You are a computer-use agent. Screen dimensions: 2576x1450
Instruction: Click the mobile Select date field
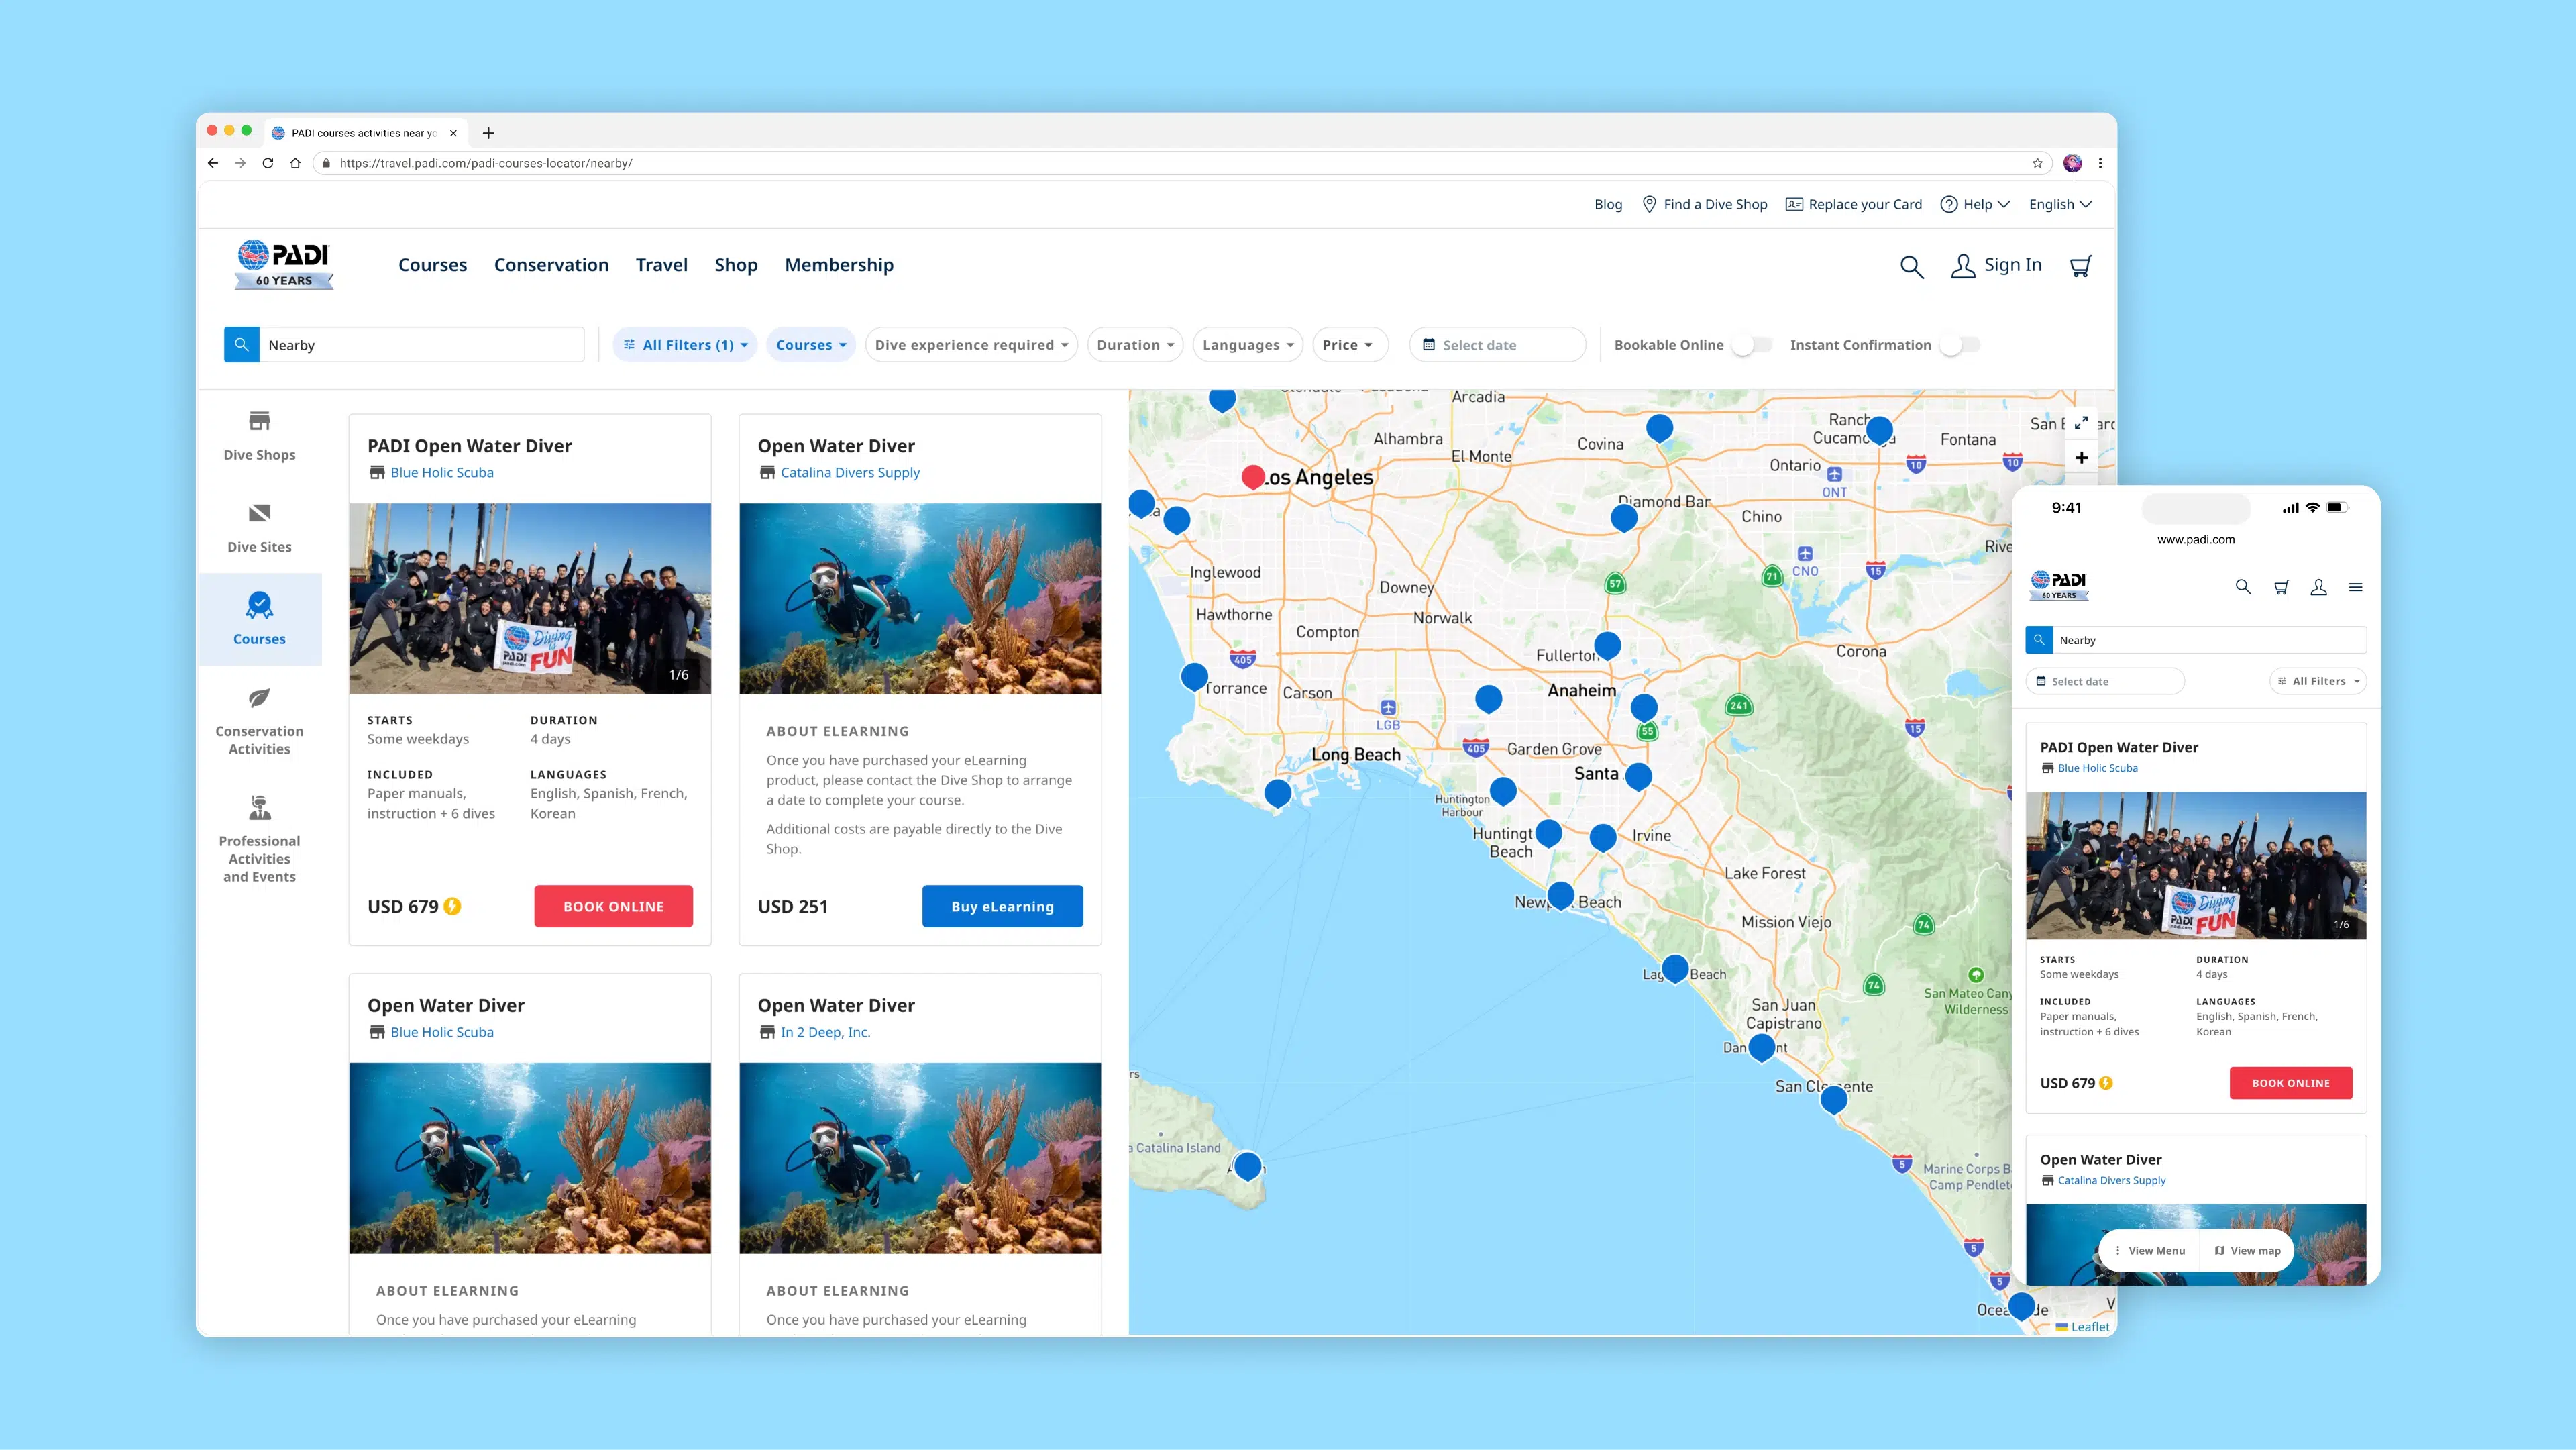click(x=2105, y=681)
